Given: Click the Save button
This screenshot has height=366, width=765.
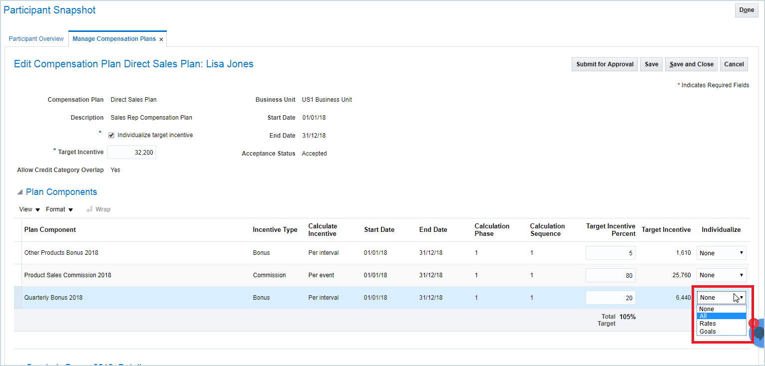Looking at the screenshot, I should (651, 64).
